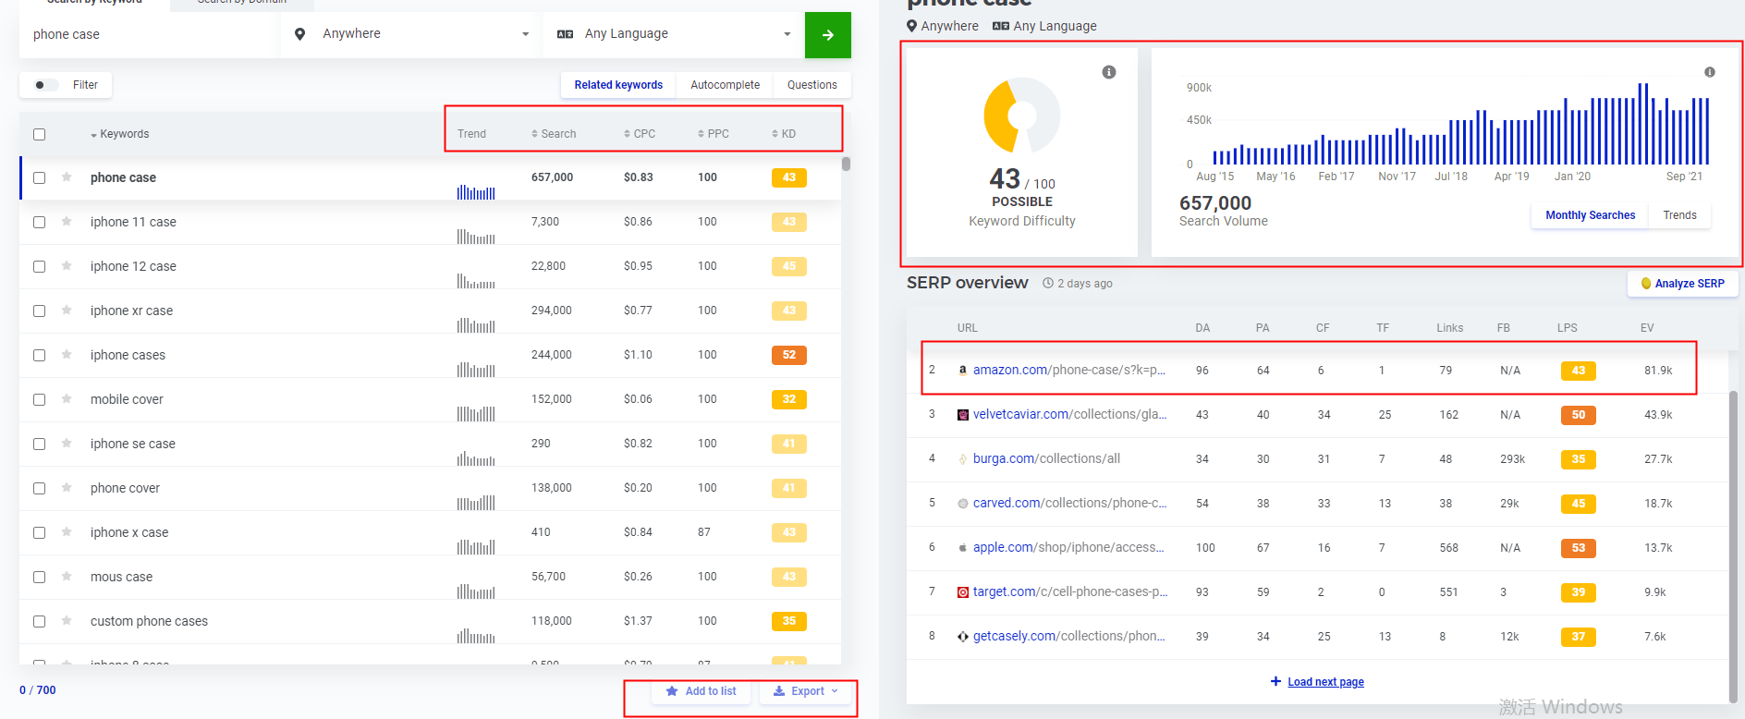Click the search volume chart info icon

click(x=1709, y=72)
